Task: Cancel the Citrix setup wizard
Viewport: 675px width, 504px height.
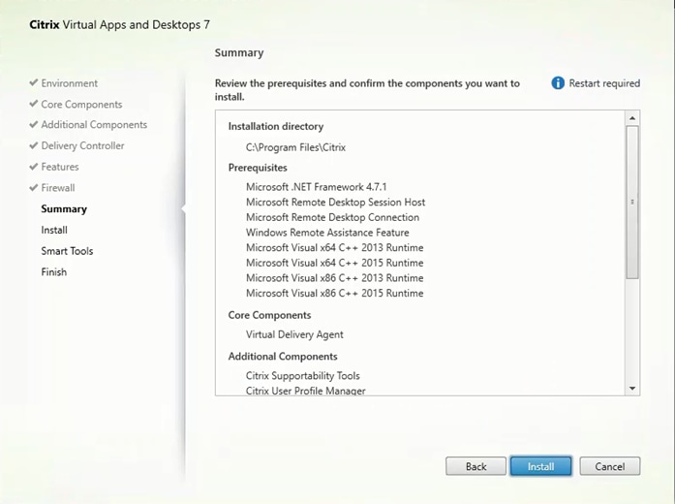Action: 610,466
